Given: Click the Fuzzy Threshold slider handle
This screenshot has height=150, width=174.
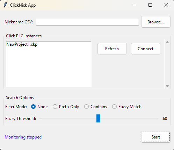Looking at the screenshot, I should [98, 118].
